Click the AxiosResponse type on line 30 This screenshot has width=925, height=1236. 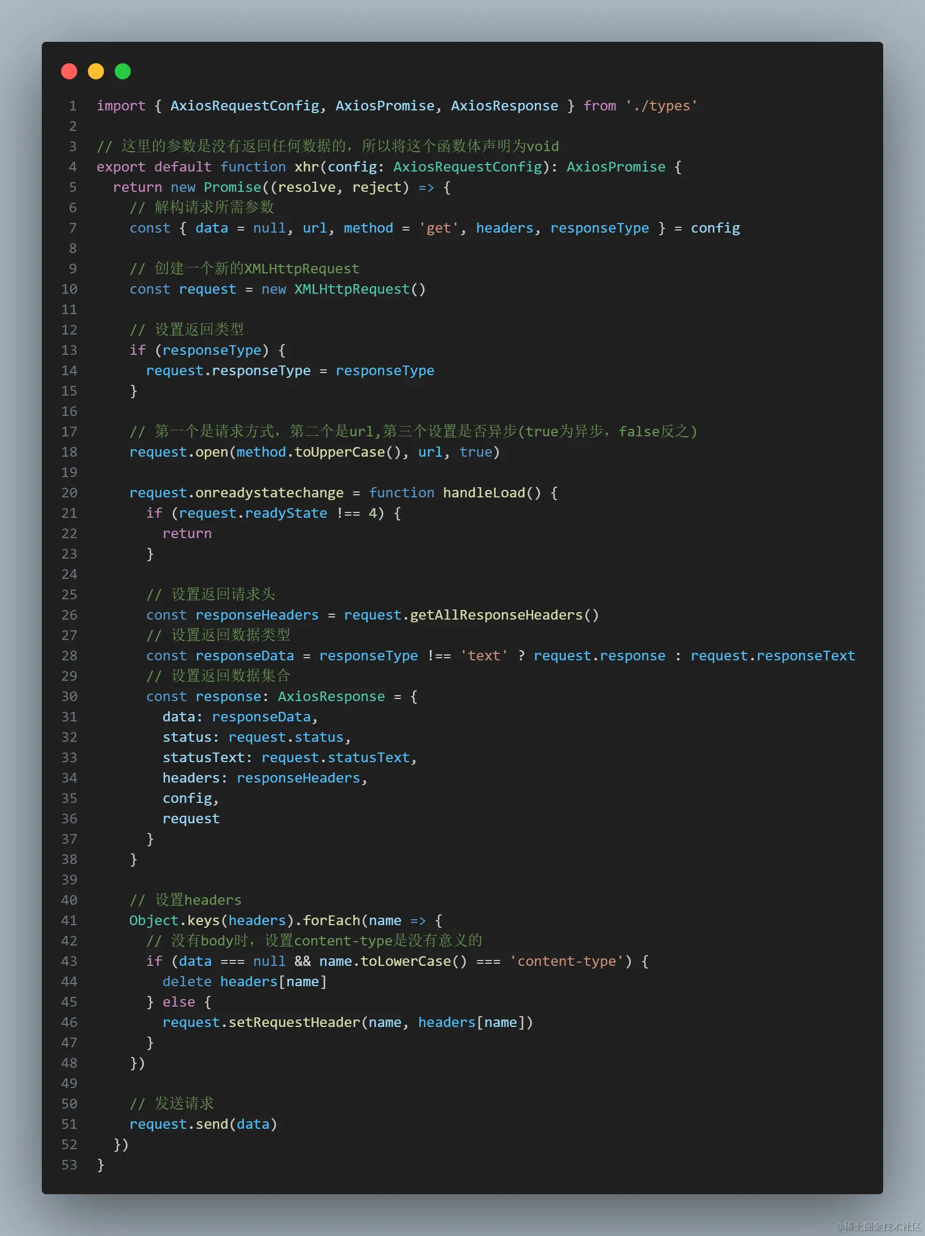(331, 696)
